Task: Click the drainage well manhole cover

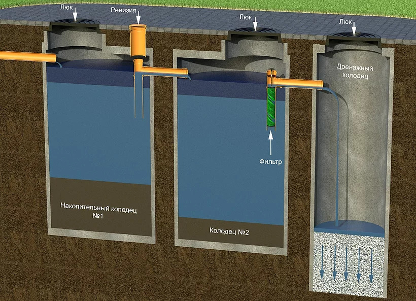Action: point(354,37)
